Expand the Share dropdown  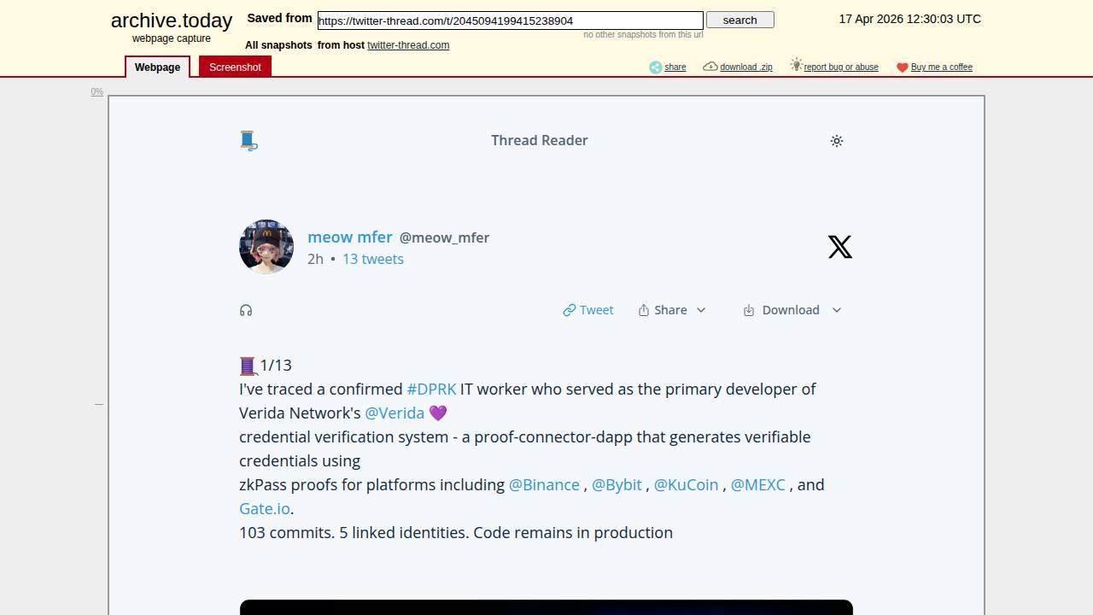672,310
